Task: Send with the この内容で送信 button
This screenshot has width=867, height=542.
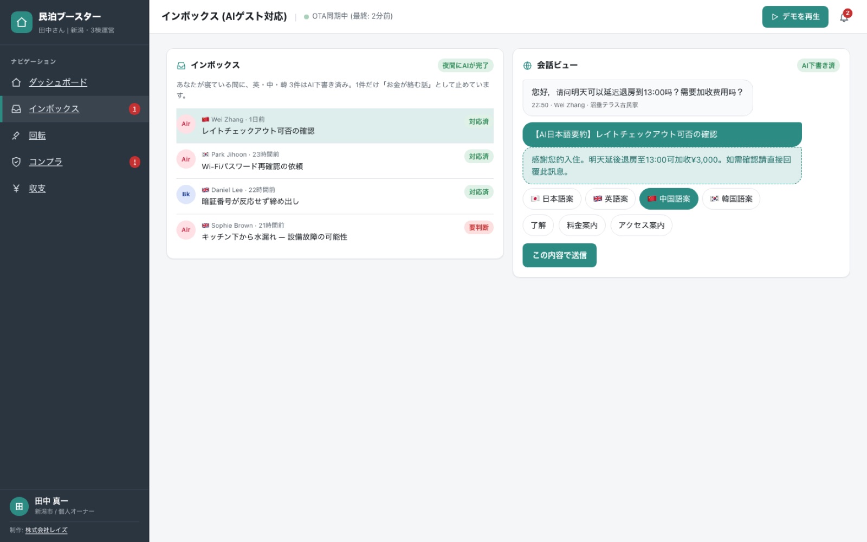Action: coord(559,255)
